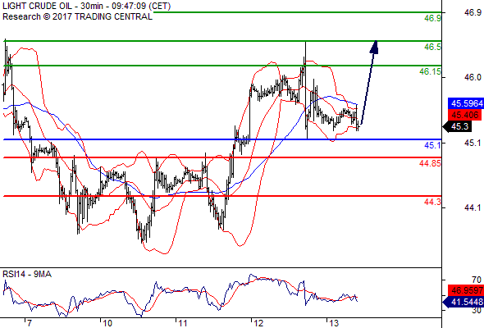Click the dark blue upward forecast arrow
484x328 pixels.
[x=369, y=82]
